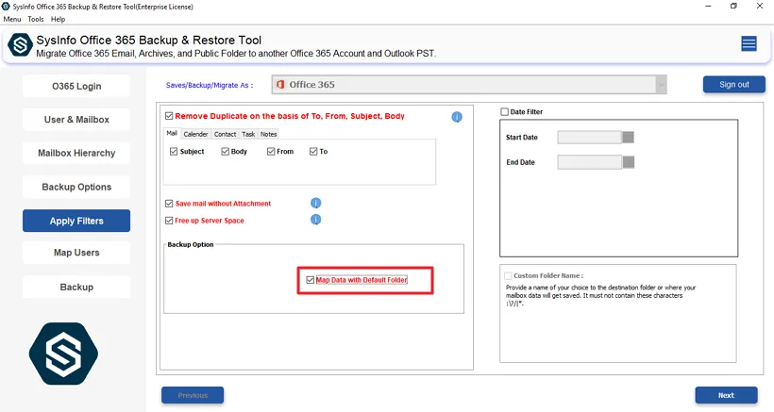Switch to the Calender tab

point(195,134)
